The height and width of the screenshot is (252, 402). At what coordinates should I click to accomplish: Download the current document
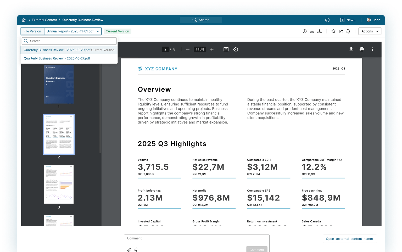pyautogui.click(x=312, y=31)
